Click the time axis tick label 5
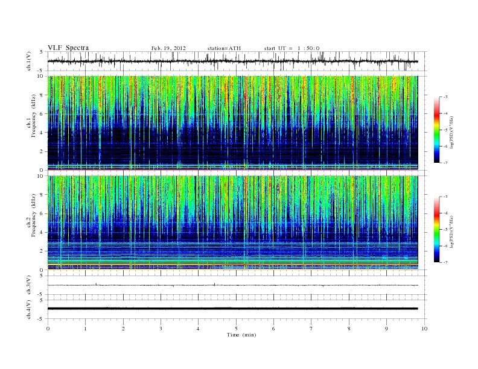478x369 pixels. [x=236, y=329]
